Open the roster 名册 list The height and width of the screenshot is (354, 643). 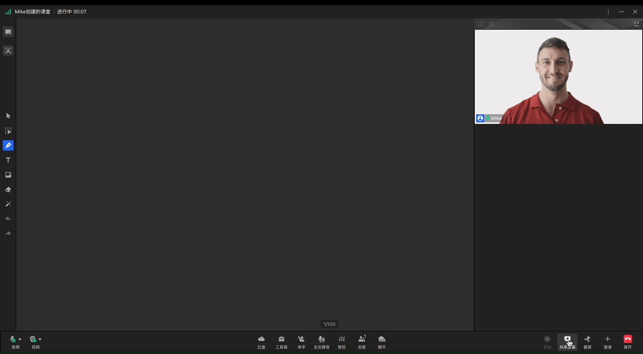click(x=362, y=342)
